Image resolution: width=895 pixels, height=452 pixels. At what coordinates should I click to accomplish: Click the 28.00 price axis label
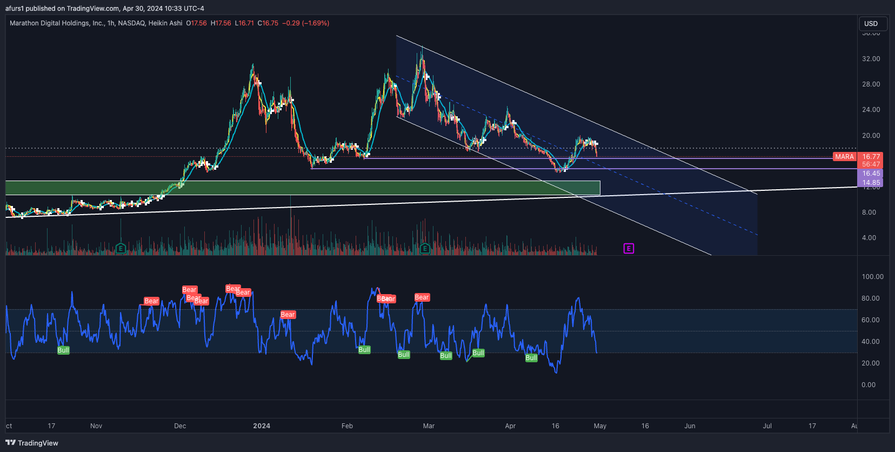coord(871,84)
